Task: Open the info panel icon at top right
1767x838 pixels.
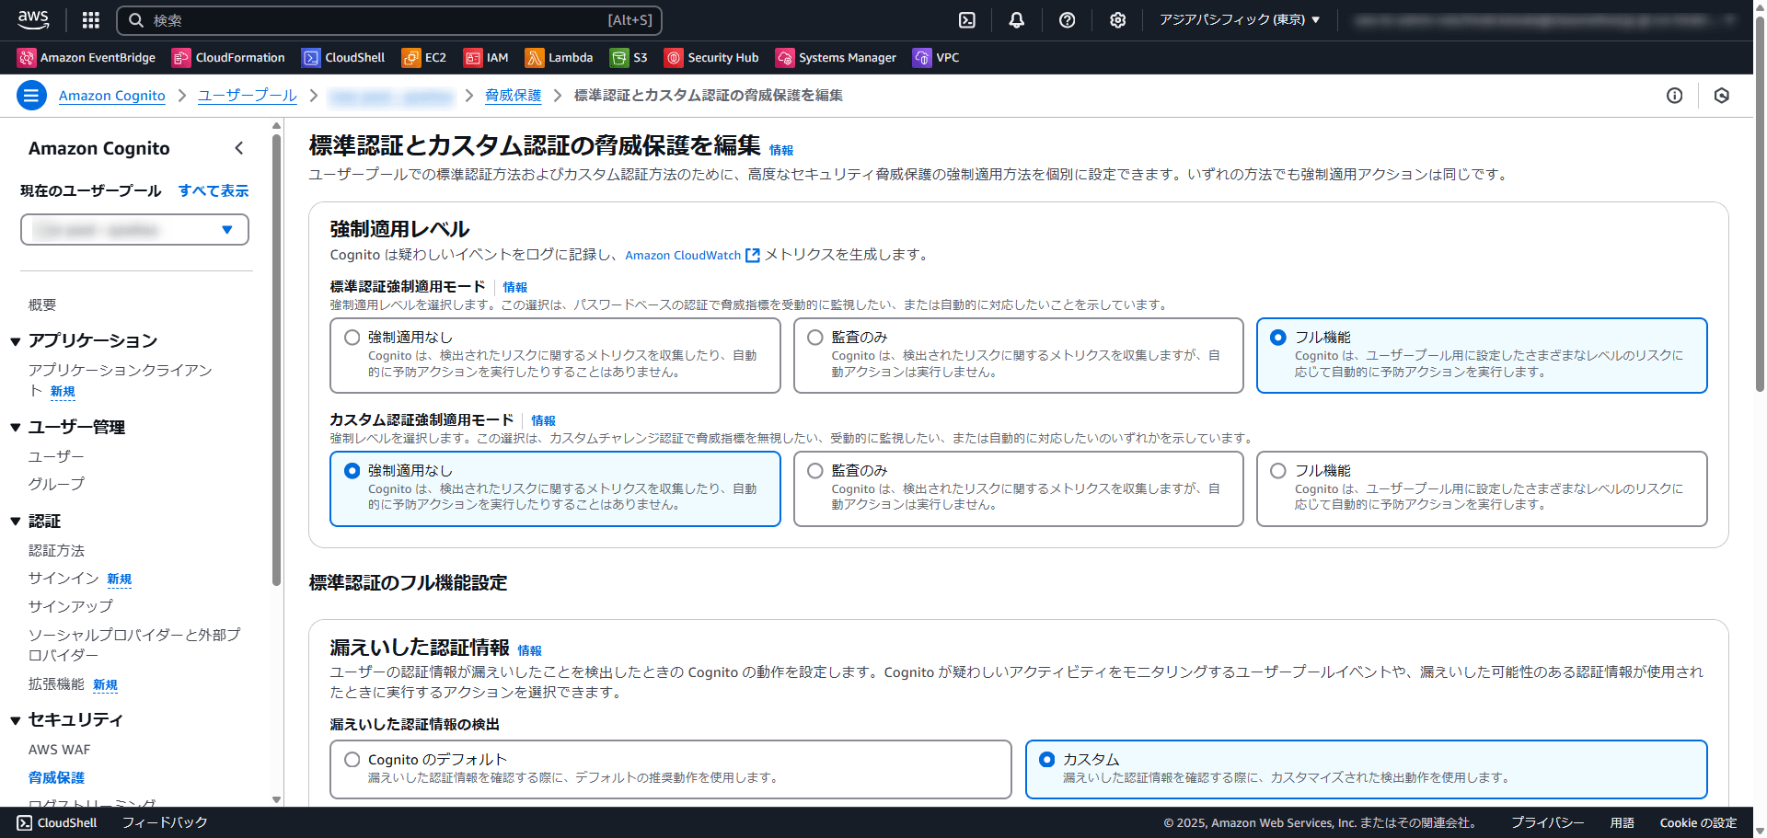Action: (1674, 96)
